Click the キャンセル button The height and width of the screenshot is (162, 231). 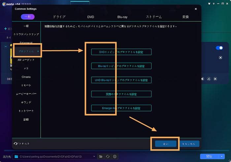tap(189, 144)
